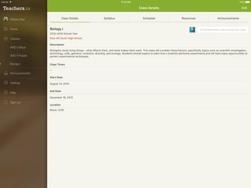
Task: Select AVID 9 Purple class
Action: coord(19,56)
